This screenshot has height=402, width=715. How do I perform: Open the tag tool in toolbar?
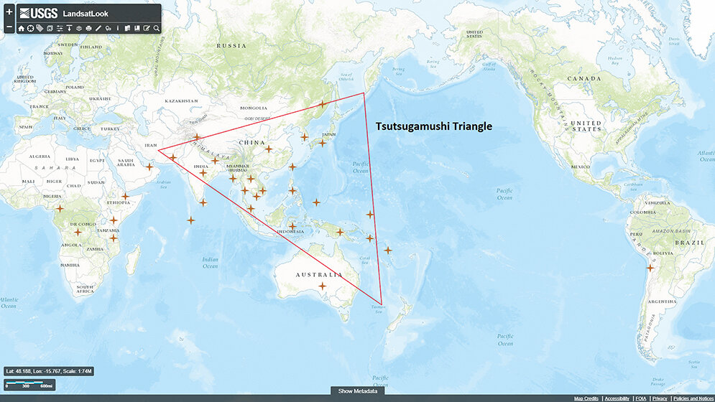tap(40, 28)
